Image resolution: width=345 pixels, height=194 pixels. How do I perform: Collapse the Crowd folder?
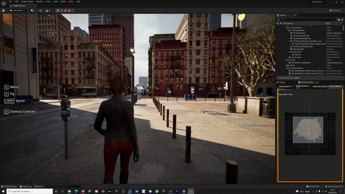click(x=286, y=60)
